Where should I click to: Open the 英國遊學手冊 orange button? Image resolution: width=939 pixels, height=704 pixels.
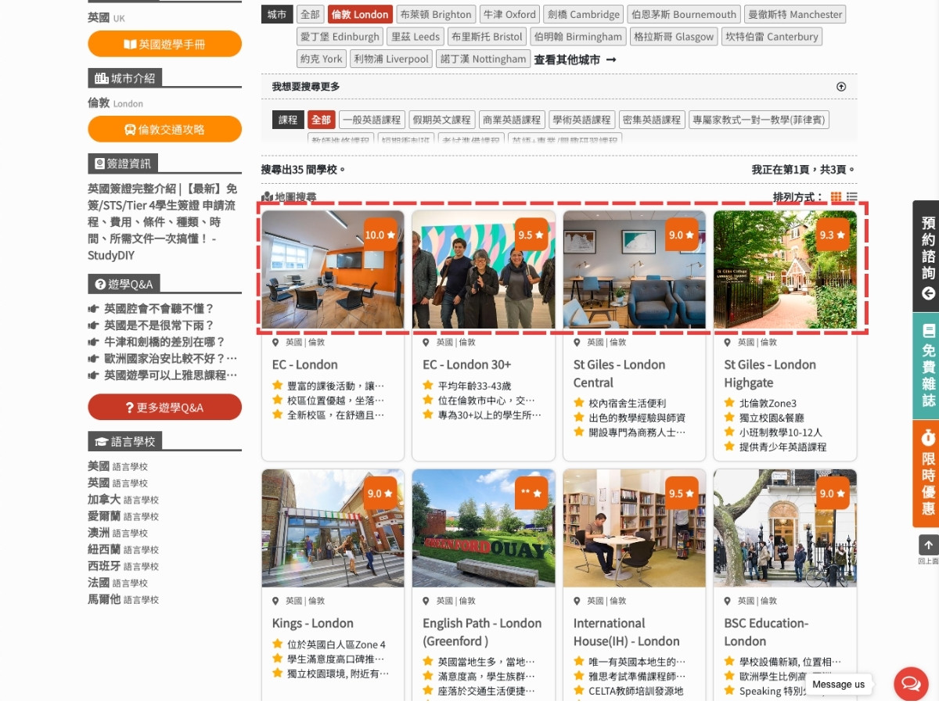coord(164,44)
